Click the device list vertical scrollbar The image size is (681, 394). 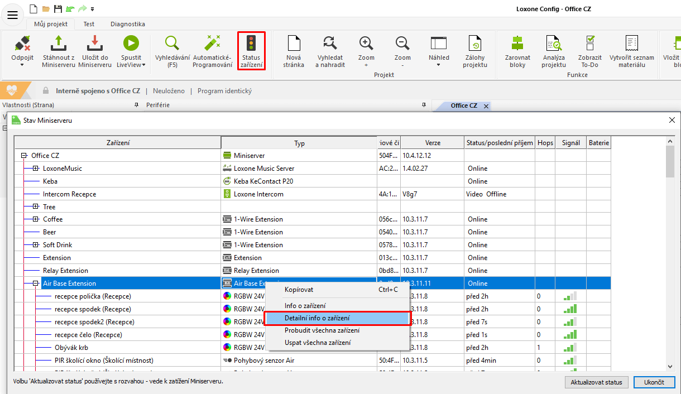coord(670,251)
